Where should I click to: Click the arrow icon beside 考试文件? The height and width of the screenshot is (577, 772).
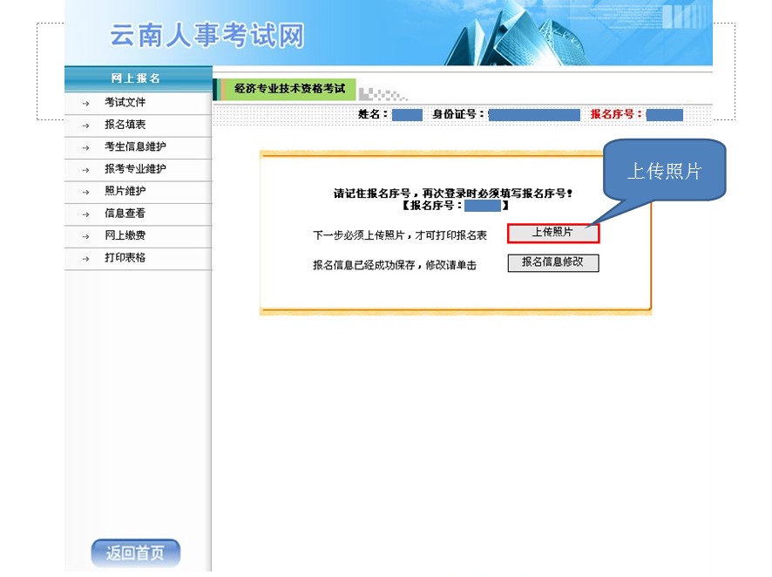click(85, 102)
